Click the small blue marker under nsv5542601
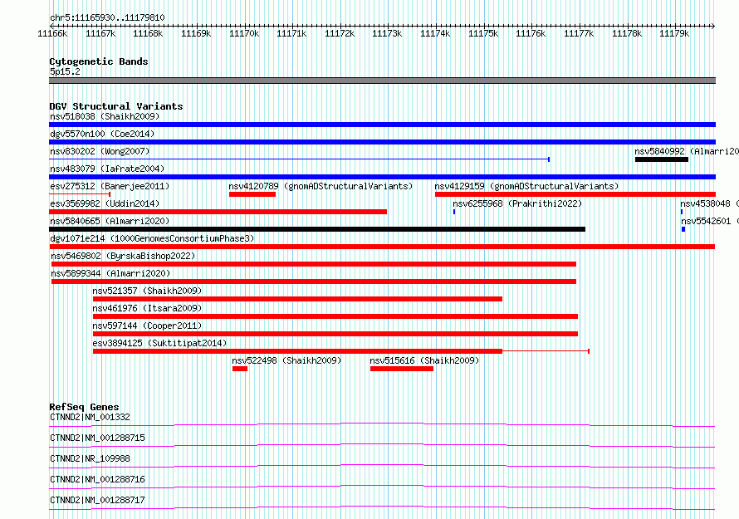This screenshot has height=519, width=739. [683, 229]
